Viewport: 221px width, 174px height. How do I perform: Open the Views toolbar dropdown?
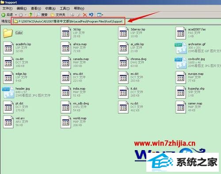click(100, 15)
